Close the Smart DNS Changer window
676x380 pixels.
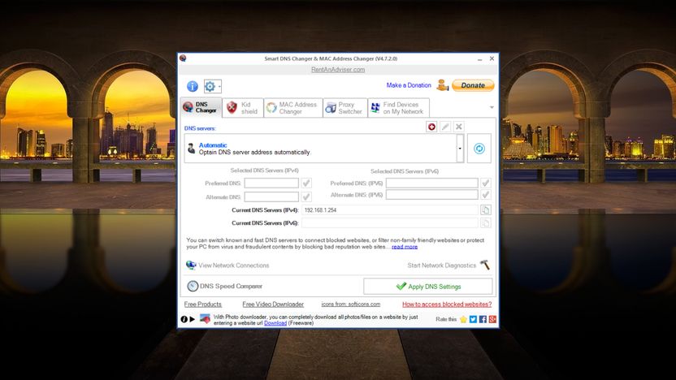pyautogui.click(x=492, y=58)
